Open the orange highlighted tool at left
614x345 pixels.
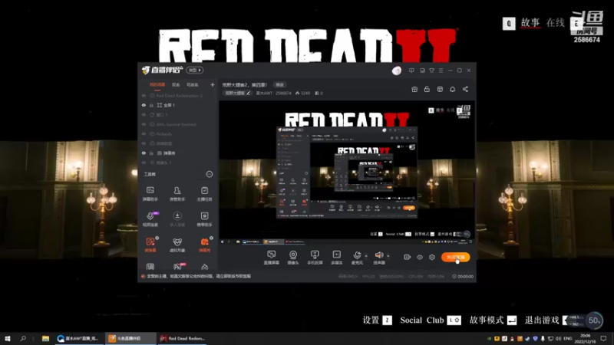pos(150,245)
